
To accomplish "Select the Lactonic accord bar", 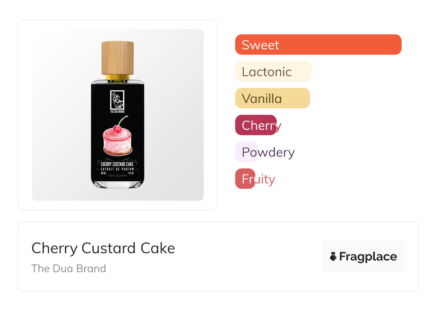I will tap(273, 72).
